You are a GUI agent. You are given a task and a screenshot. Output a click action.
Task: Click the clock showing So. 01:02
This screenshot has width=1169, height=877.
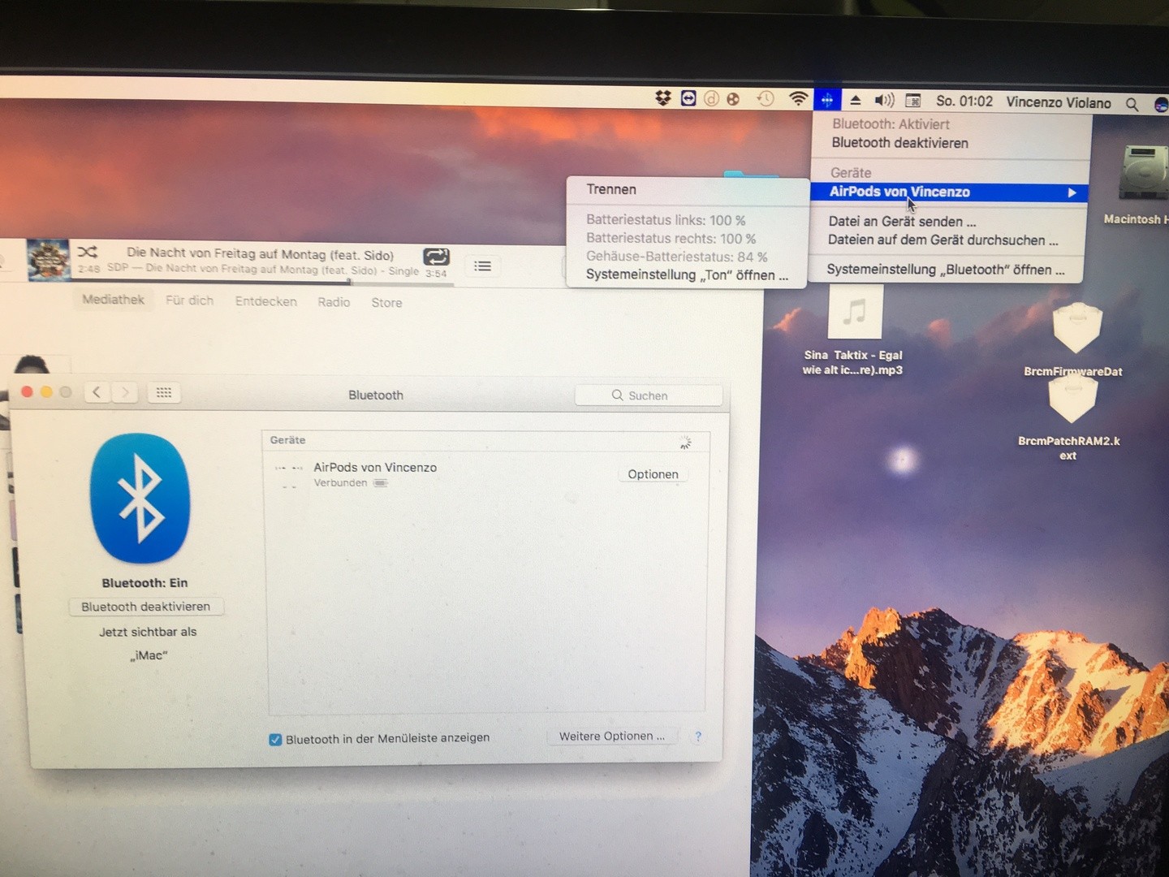(x=964, y=102)
